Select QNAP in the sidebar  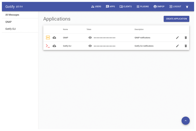point(20,22)
